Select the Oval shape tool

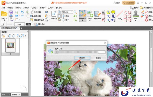pos(125,16)
